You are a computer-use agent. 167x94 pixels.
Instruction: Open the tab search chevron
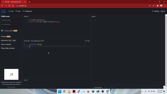(150, 2)
